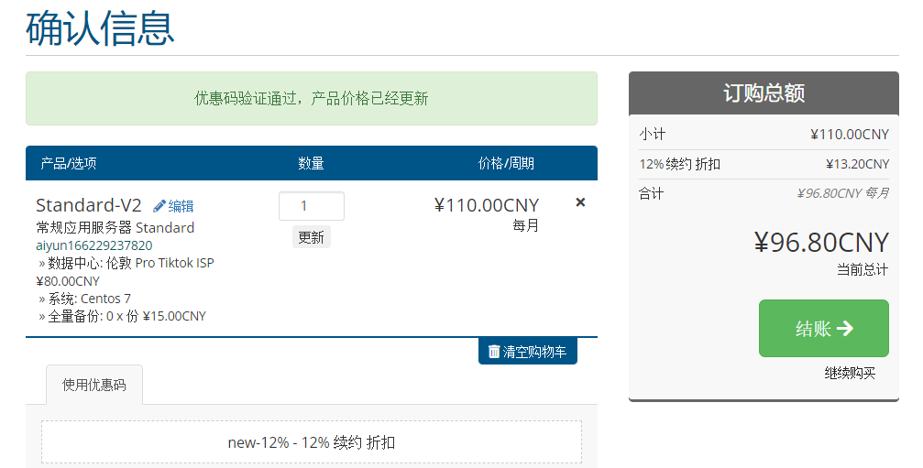This screenshot has width=923, height=468.
Task: Proceed with the green 结账 button
Action: (x=823, y=328)
